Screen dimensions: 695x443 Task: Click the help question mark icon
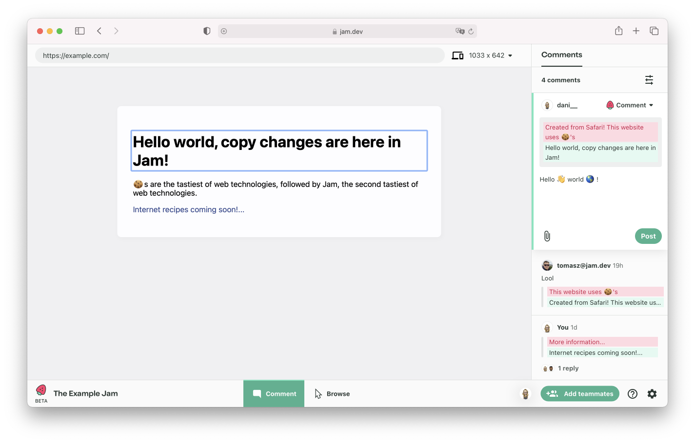pos(632,394)
